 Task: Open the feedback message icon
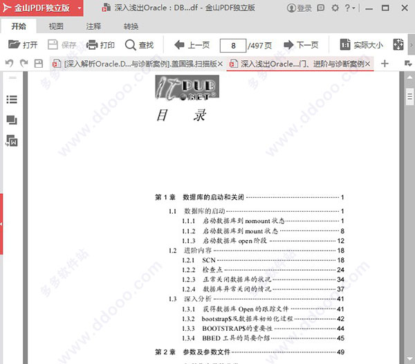[321, 8]
